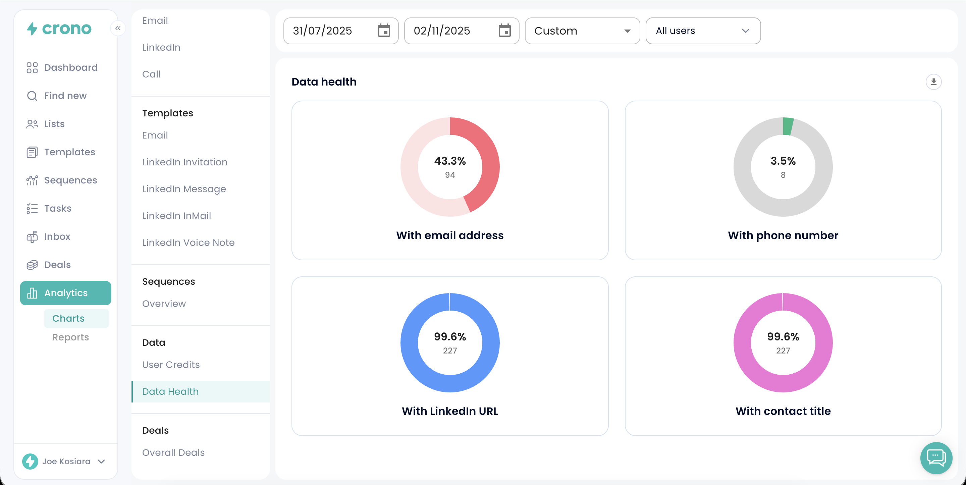Open Deals via coins icon

32,265
